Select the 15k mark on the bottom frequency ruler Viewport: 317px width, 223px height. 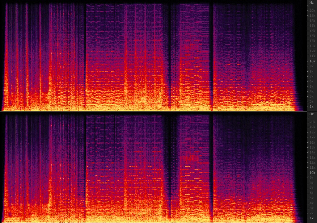pyautogui.click(x=311, y=147)
